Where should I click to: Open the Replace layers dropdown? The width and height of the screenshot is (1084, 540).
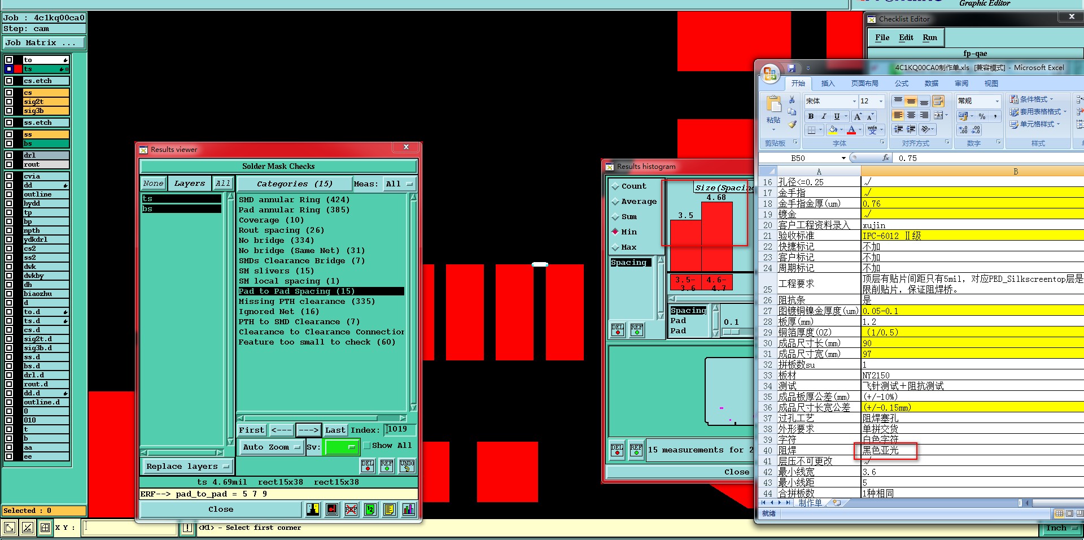(x=187, y=466)
